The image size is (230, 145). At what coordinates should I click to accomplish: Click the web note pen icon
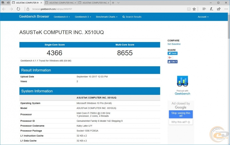pos(211,9)
